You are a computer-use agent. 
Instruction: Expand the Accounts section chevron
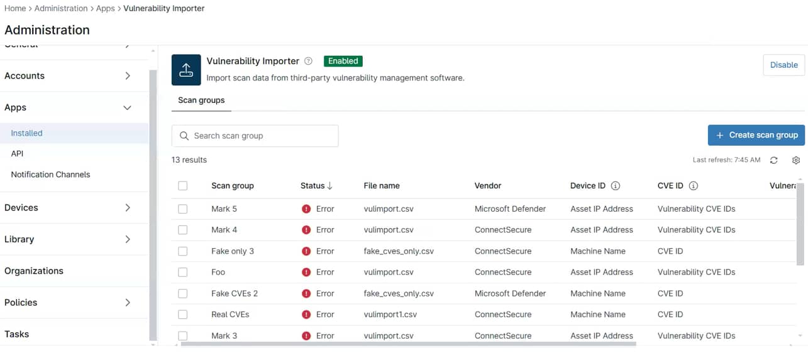(128, 76)
